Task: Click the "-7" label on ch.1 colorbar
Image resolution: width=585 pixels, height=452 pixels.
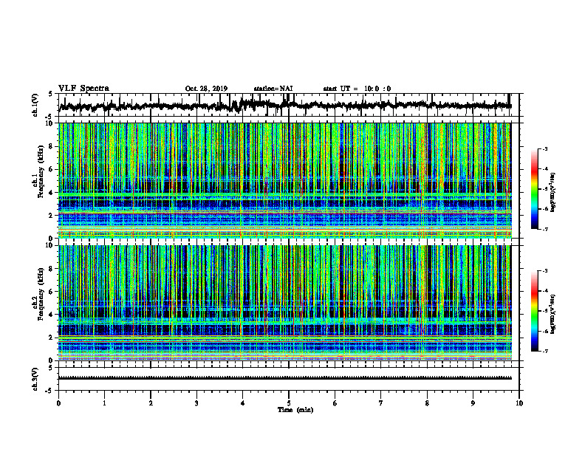Action: [x=544, y=229]
